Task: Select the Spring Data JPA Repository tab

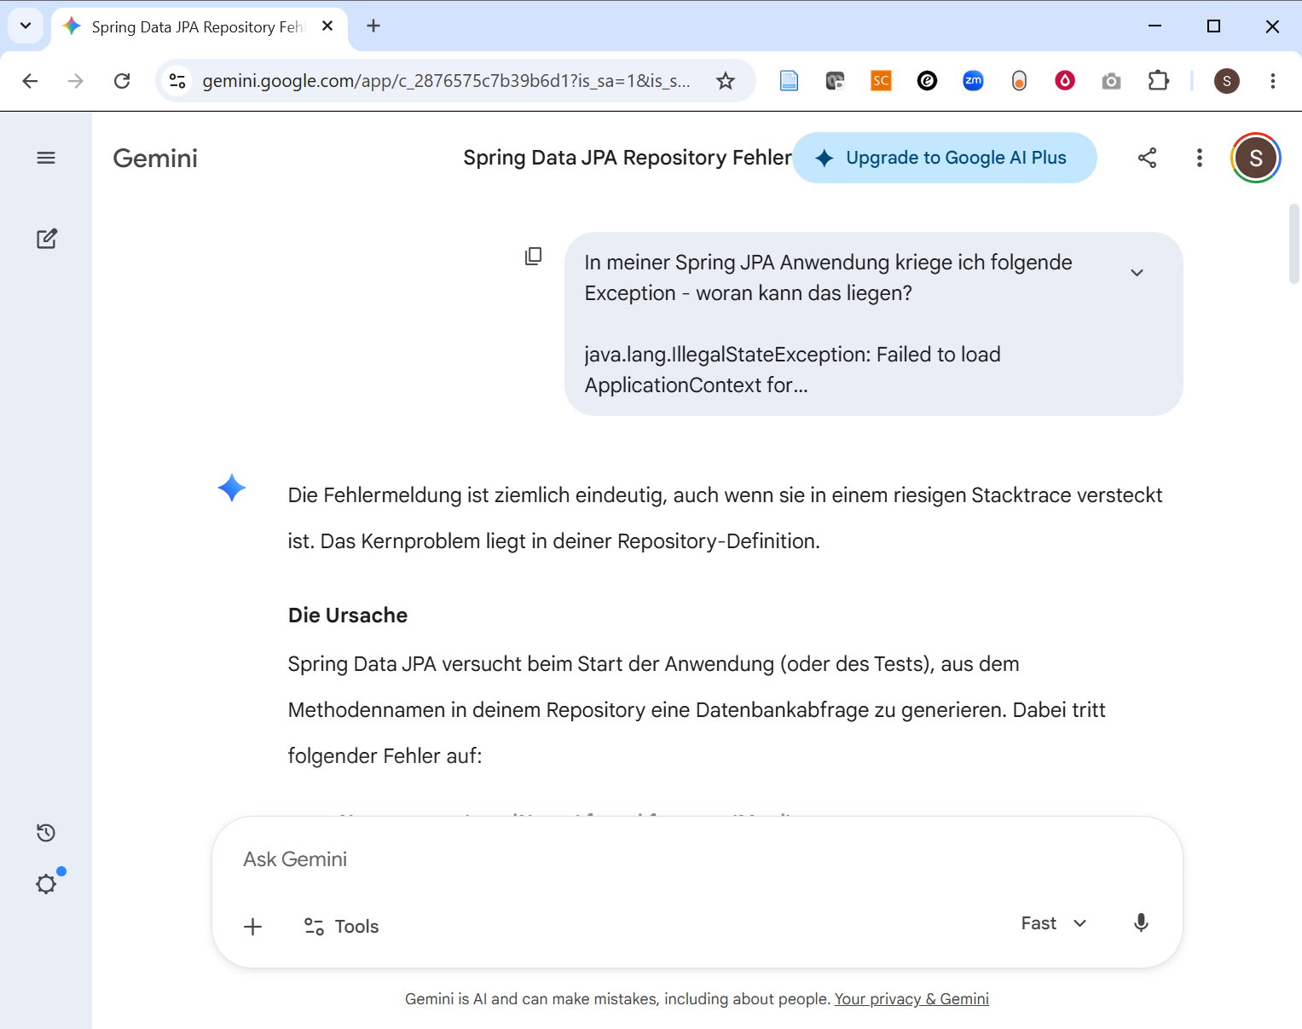Action: point(199,27)
